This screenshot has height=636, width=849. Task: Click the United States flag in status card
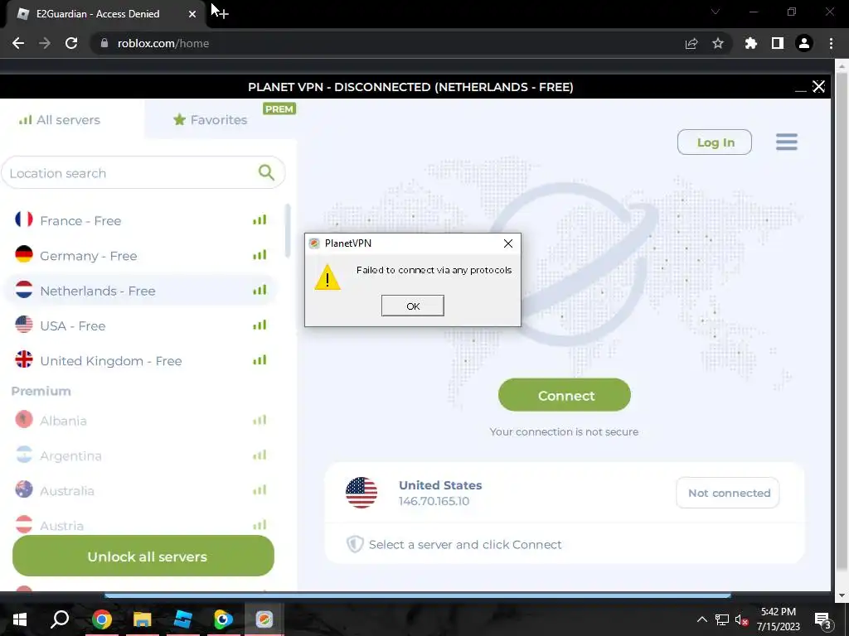pyautogui.click(x=361, y=492)
